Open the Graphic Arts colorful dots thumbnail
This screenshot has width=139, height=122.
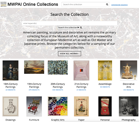tap(58, 106)
